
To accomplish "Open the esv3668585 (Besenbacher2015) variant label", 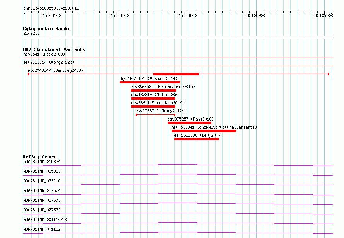I will 163,87.
